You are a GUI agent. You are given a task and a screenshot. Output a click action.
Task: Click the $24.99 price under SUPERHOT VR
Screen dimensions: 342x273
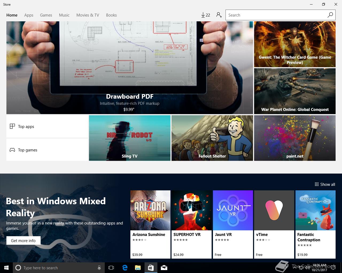click(178, 255)
